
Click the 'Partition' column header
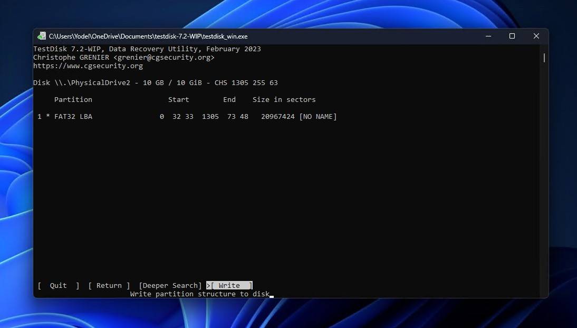click(x=73, y=100)
